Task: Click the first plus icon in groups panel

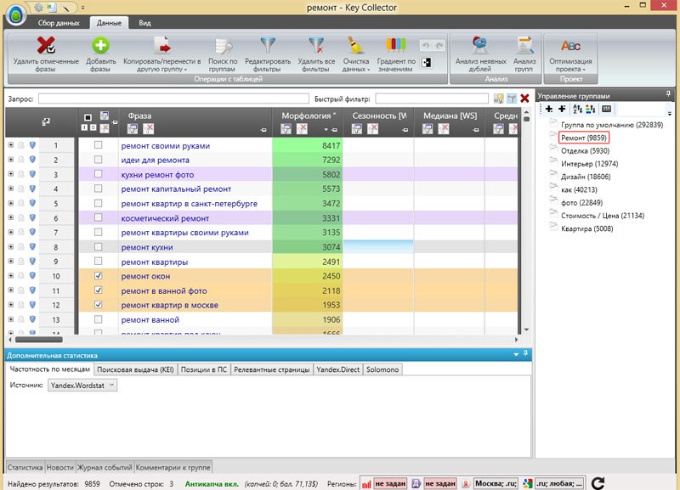Action: coord(549,110)
